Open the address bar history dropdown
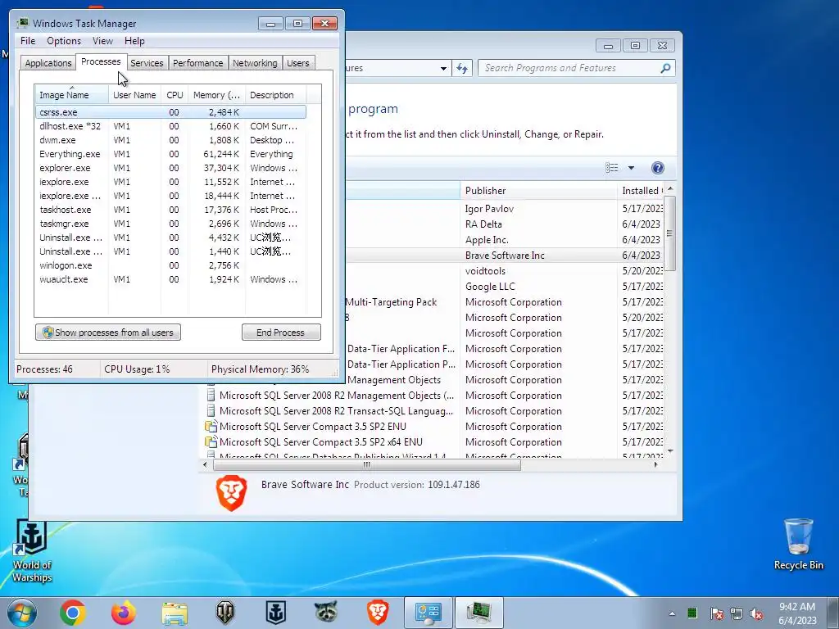This screenshot has height=629, width=839. pos(443,69)
